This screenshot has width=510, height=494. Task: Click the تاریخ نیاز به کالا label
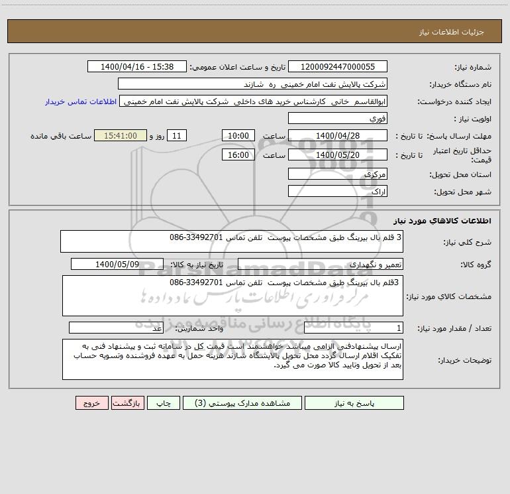[197, 265]
